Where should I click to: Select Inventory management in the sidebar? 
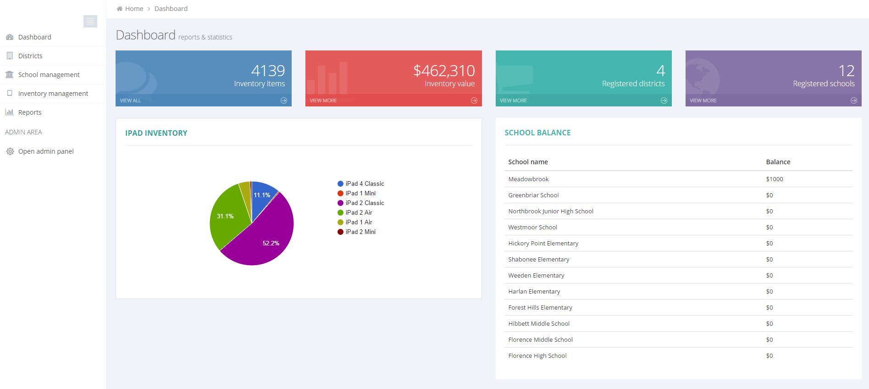53,94
